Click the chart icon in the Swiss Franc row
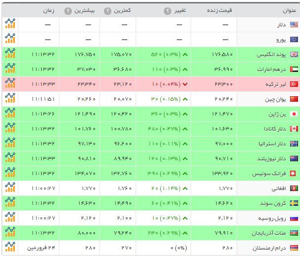 coord(10,173)
